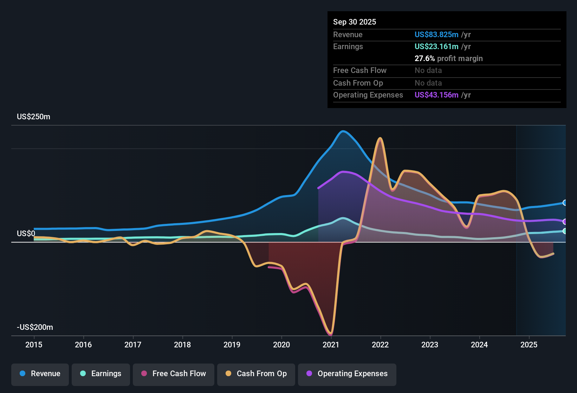
Task: Open the Sep 30 2025 tooltip header
Action: click(355, 22)
